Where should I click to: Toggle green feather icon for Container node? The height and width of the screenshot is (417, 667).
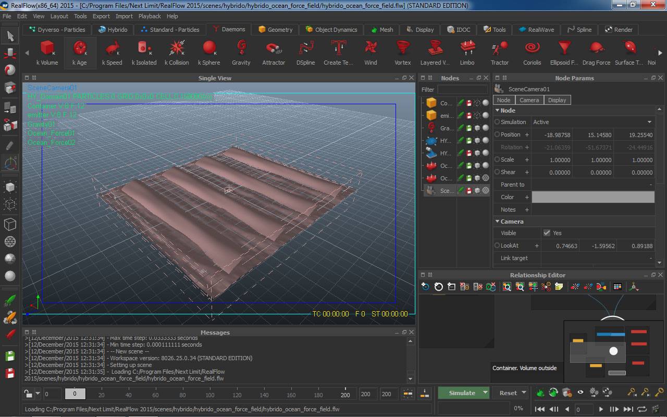click(461, 103)
